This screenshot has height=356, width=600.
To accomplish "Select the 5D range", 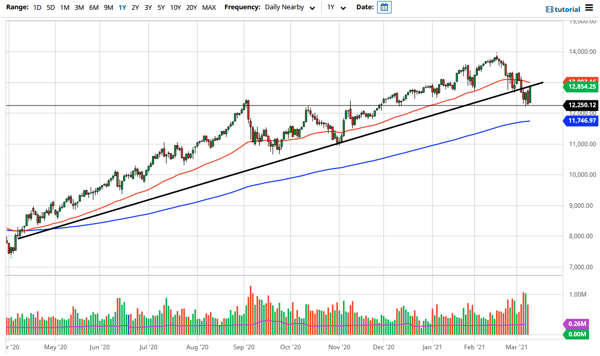I will pos(50,8).
